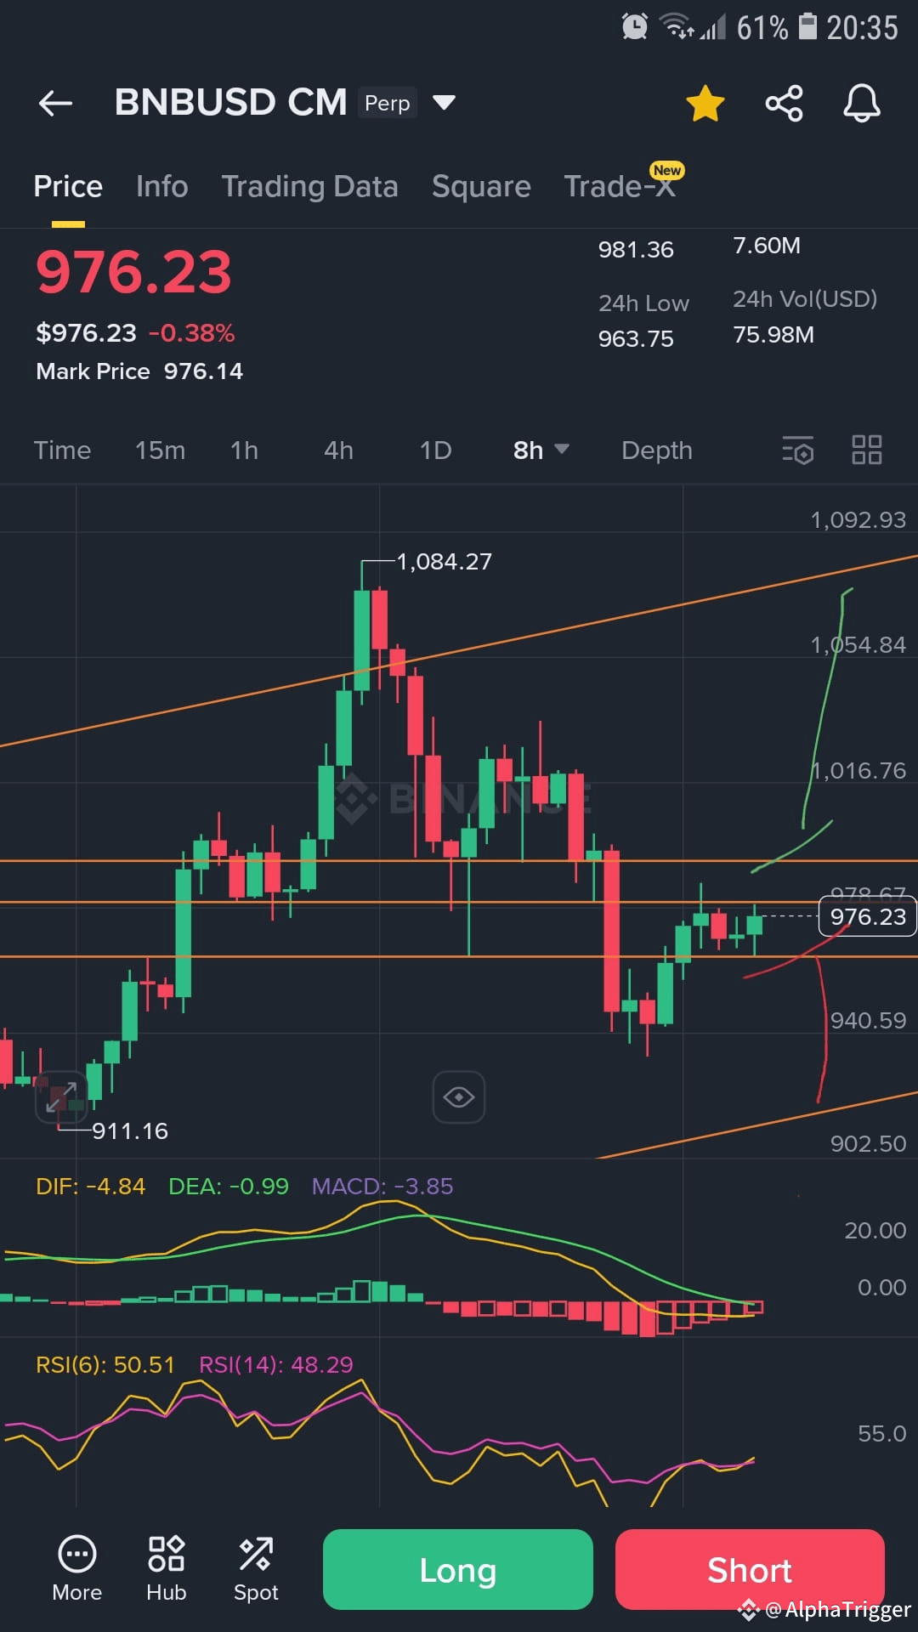Tap the alarm clock status bar icon
918x1632 pixels.
click(x=634, y=26)
